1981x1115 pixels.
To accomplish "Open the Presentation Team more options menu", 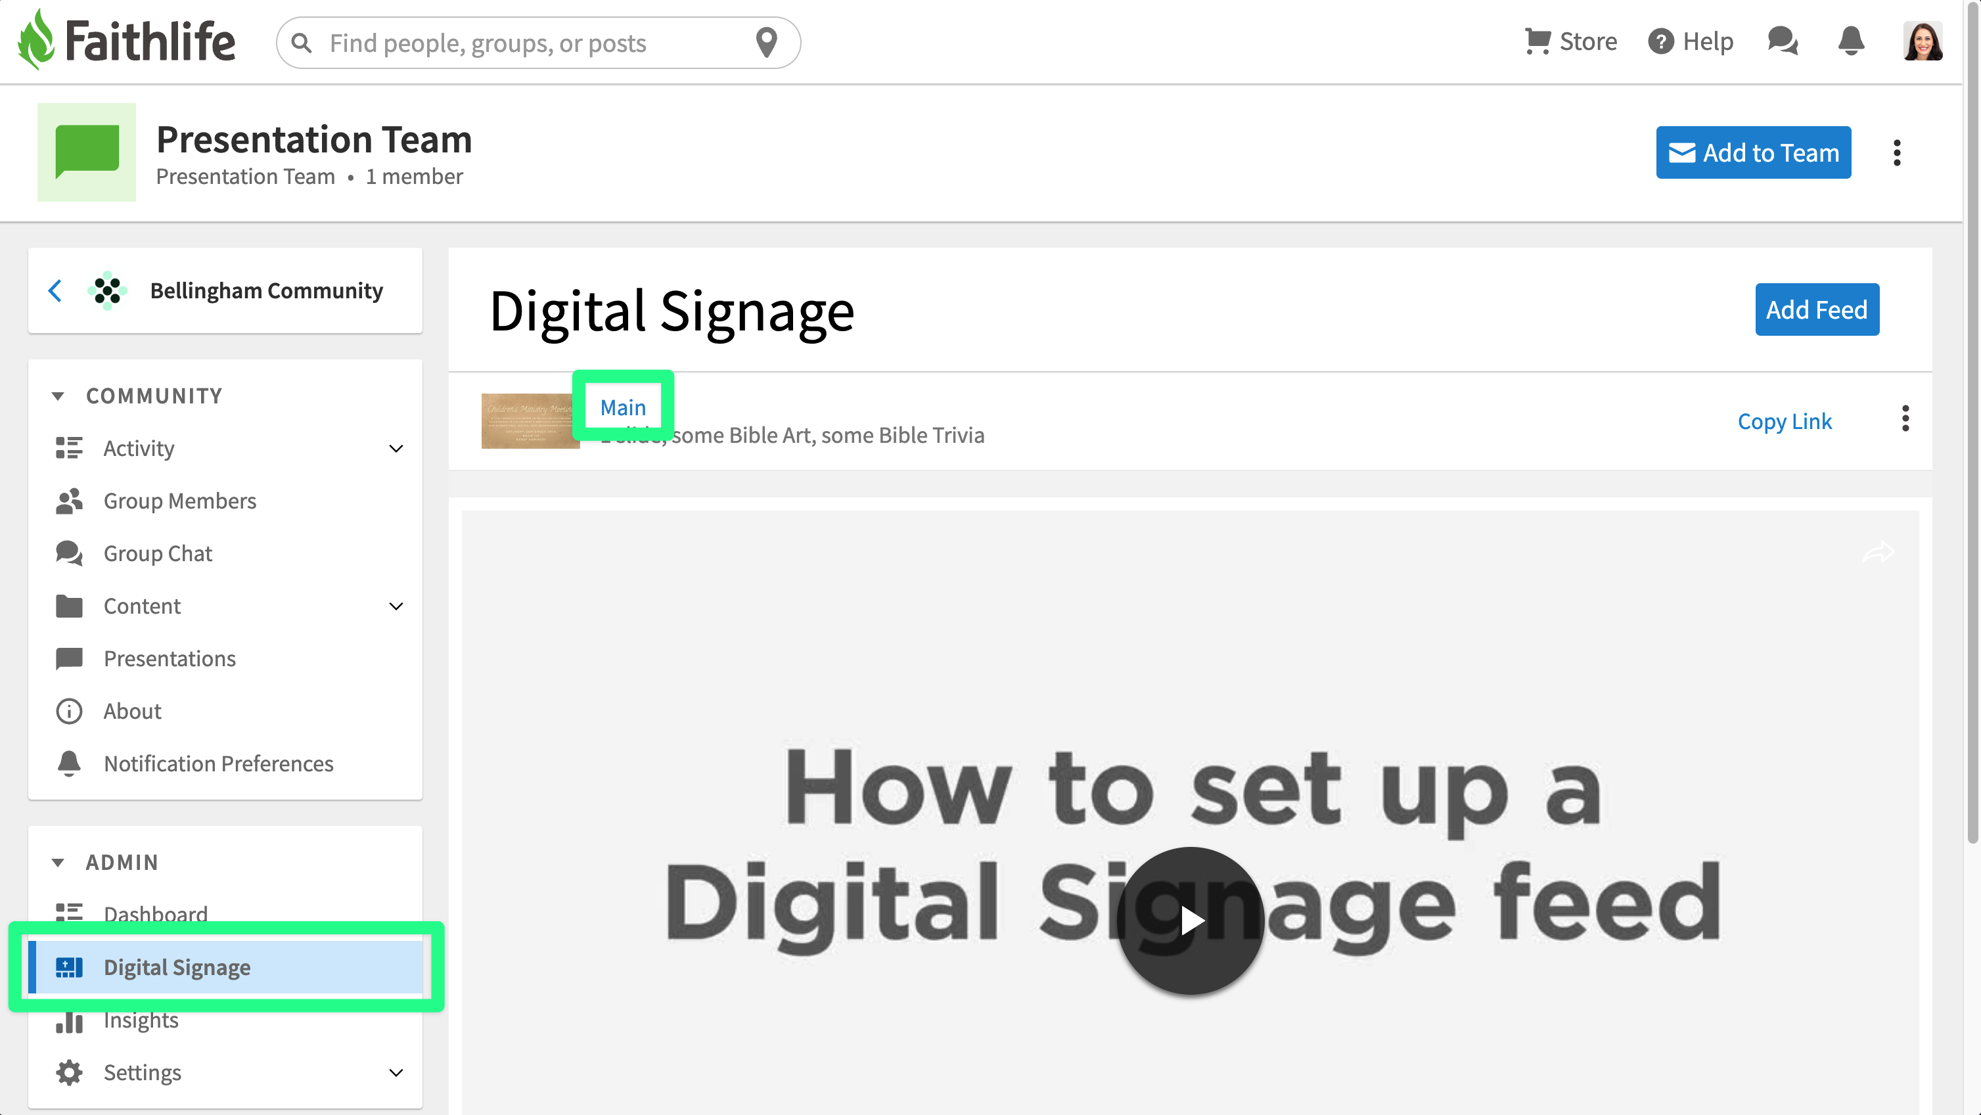I will (1896, 152).
